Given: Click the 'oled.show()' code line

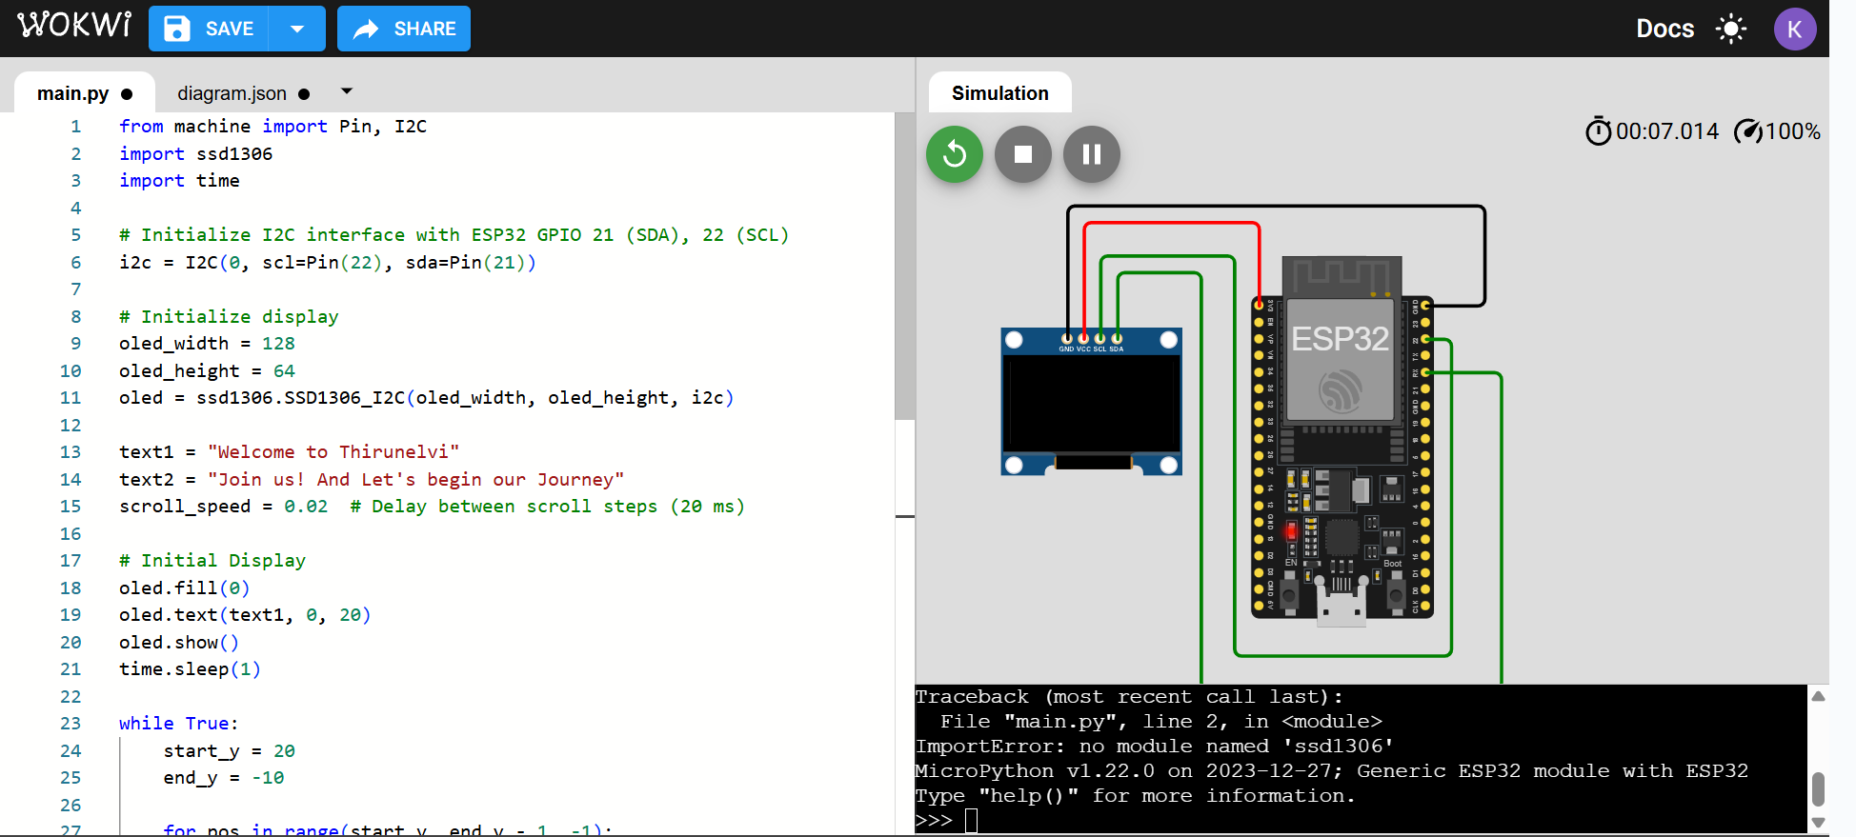Looking at the screenshot, I should [179, 643].
